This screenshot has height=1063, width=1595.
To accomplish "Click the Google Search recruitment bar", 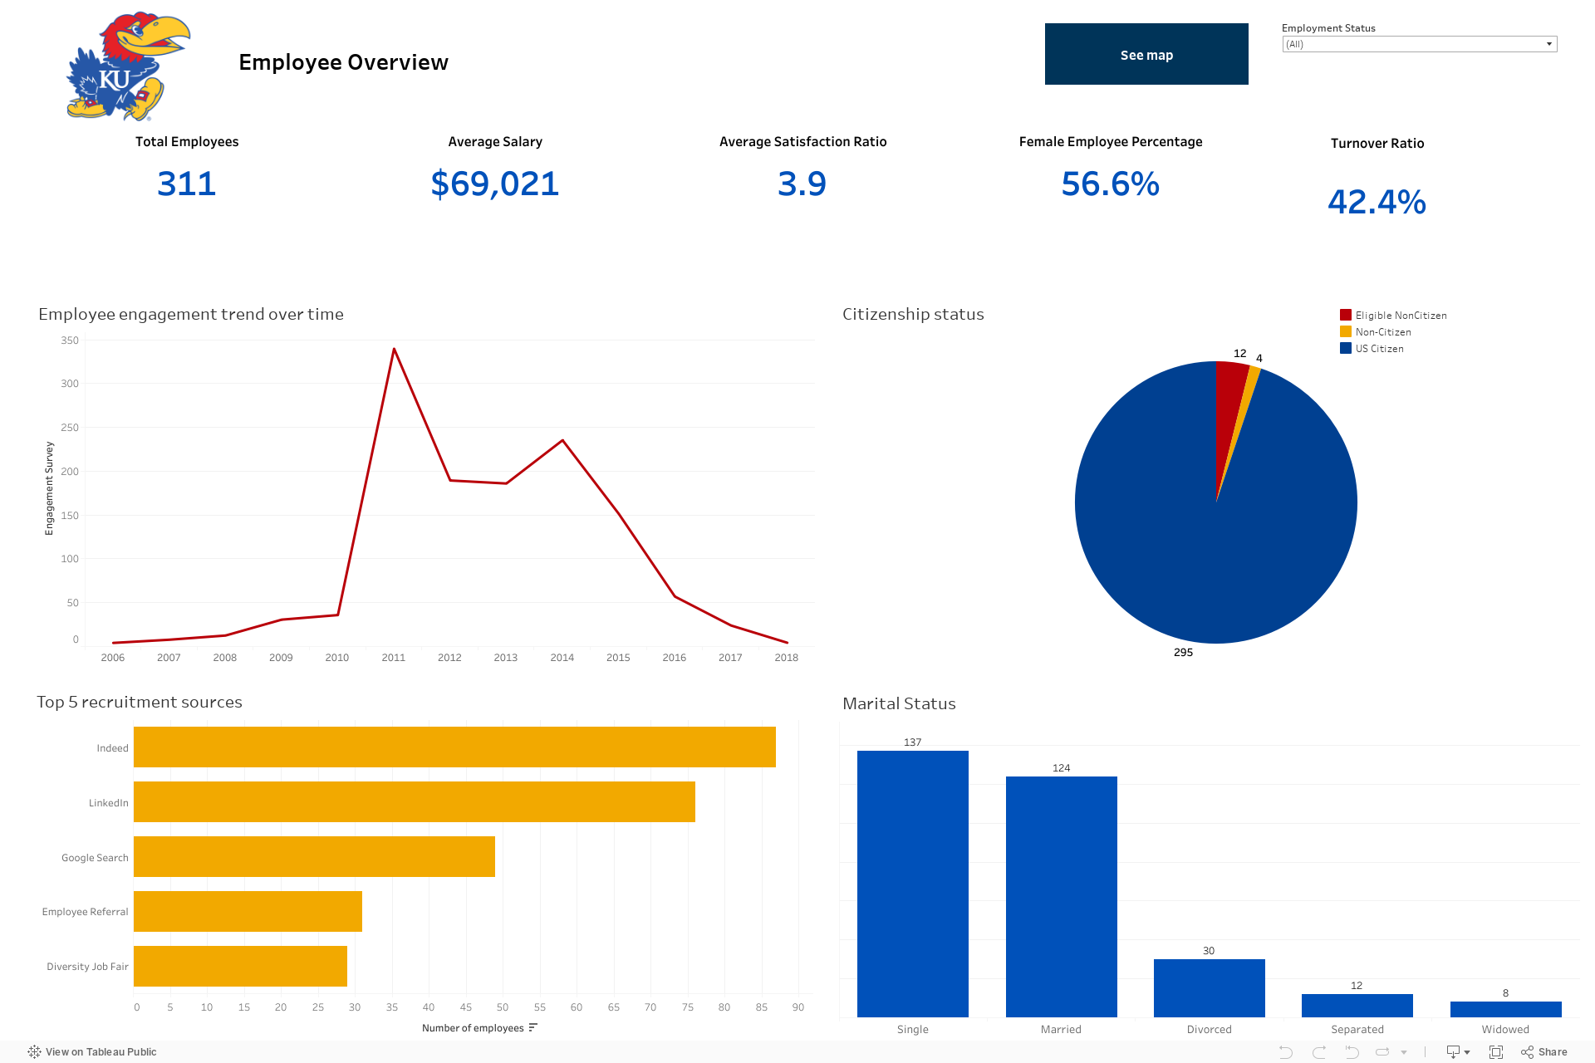I will point(314,857).
